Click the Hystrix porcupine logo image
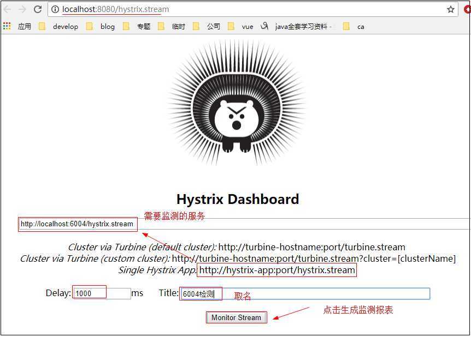Viewport: 471px width, 337px height. tap(237, 104)
